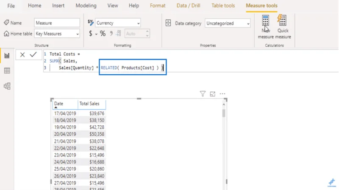Click the Home table house icon
Image resolution: width=339 pixels, height=190 pixels.
[x=6, y=34]
